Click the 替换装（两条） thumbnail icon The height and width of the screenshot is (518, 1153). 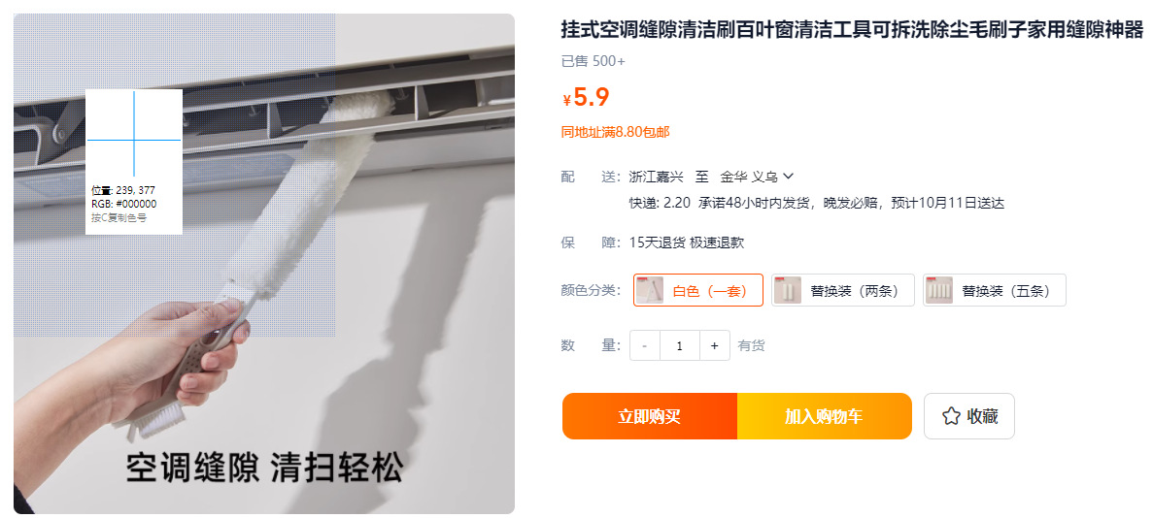[x=788, y=290]
